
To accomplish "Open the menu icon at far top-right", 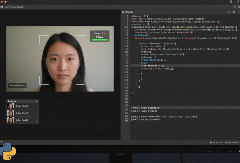I will 238,7.
